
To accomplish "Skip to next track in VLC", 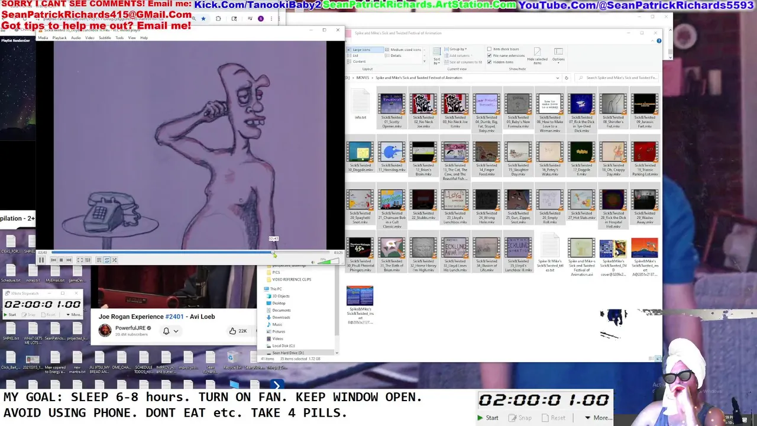I will pos(69,260).
